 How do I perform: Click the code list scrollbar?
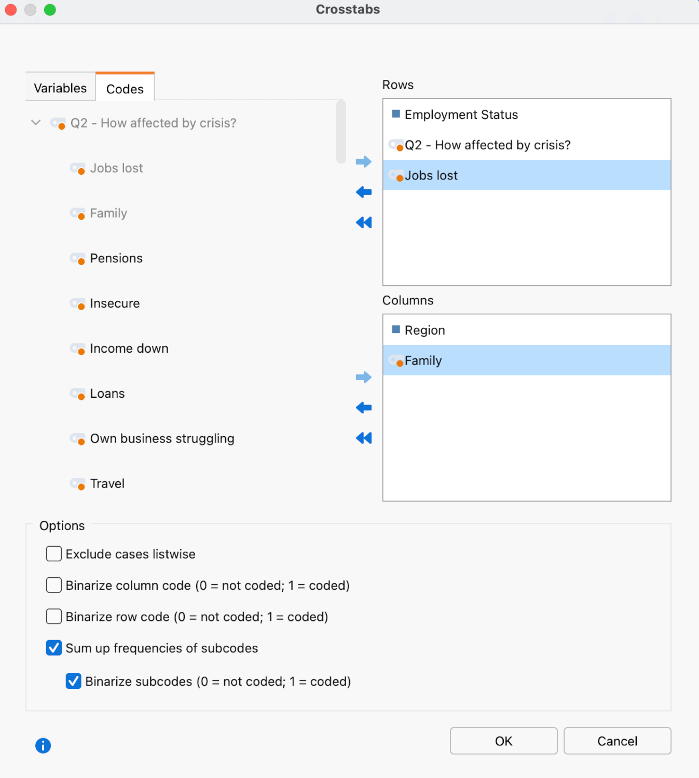pyautogui.click(x=341, y=132)
